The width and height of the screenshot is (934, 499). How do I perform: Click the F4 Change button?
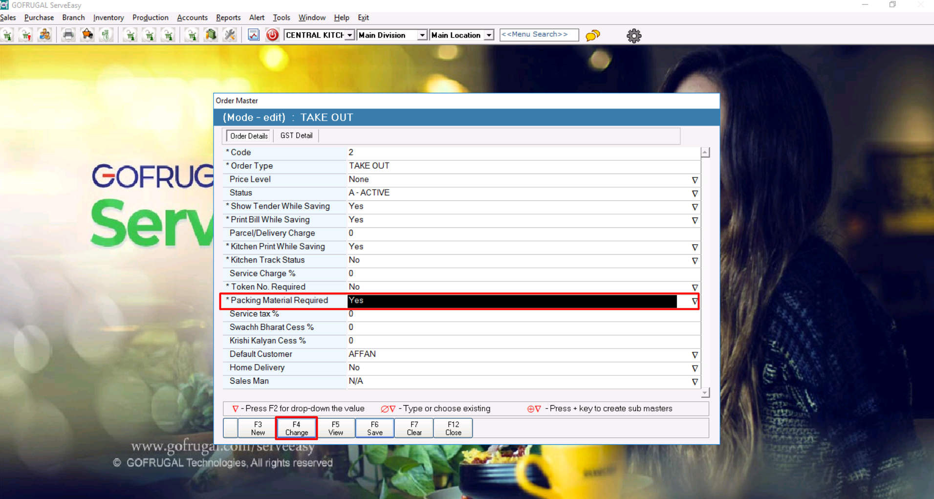tap(297, 428)
